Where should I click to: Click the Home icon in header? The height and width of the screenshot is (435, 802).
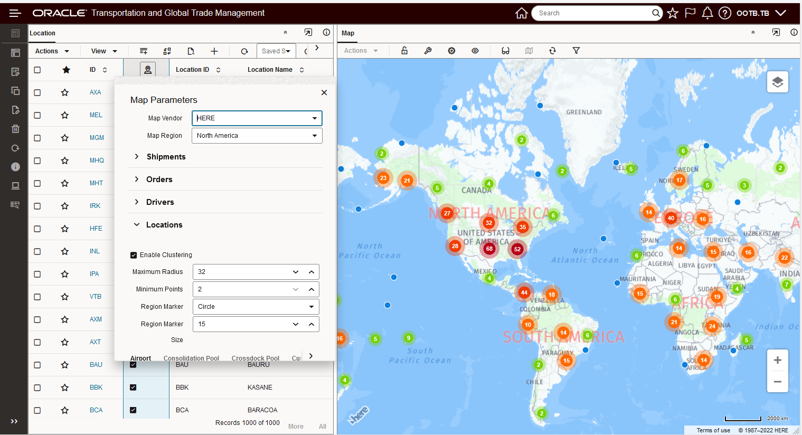pyautogui.click(x=521, y=13)
